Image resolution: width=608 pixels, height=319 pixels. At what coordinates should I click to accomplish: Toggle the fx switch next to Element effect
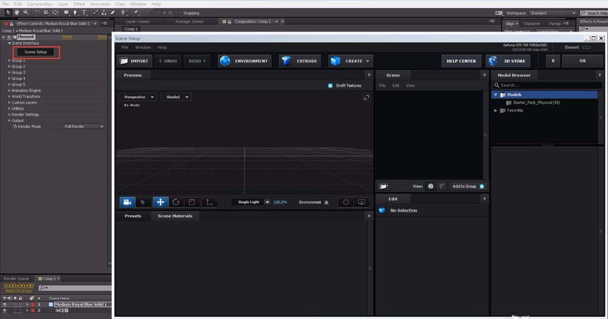click(9, 37)
